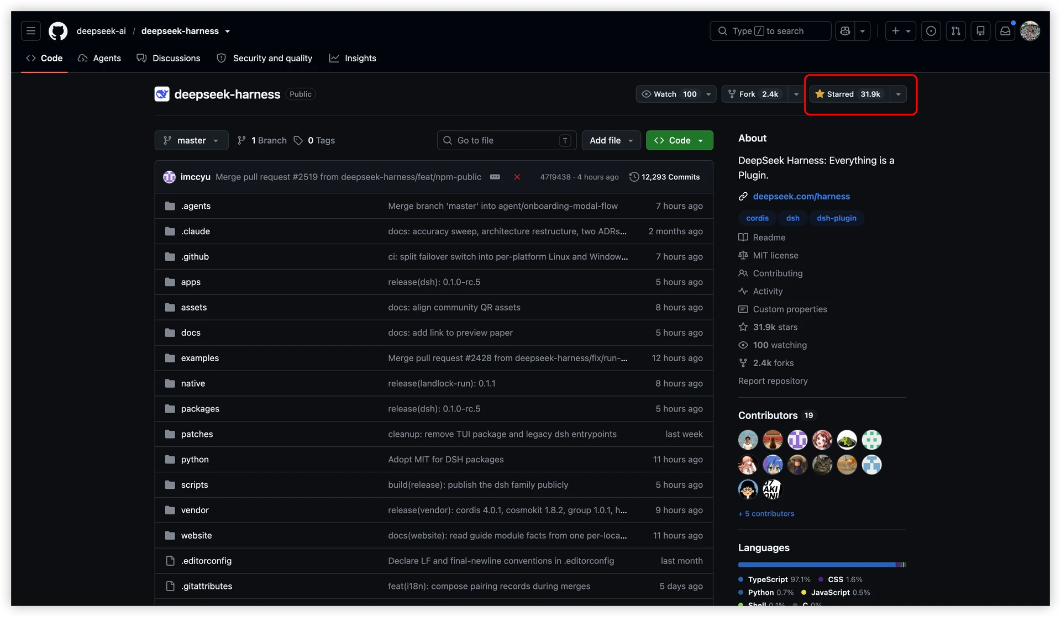Open the commit hash 47f9438
Image resolution: width=1061 pixels, height=617 pixels.
point(555,177)
